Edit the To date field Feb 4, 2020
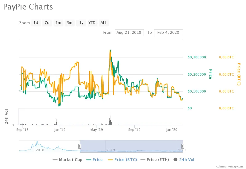Screen dimensions: 246x169 [169, 33]
